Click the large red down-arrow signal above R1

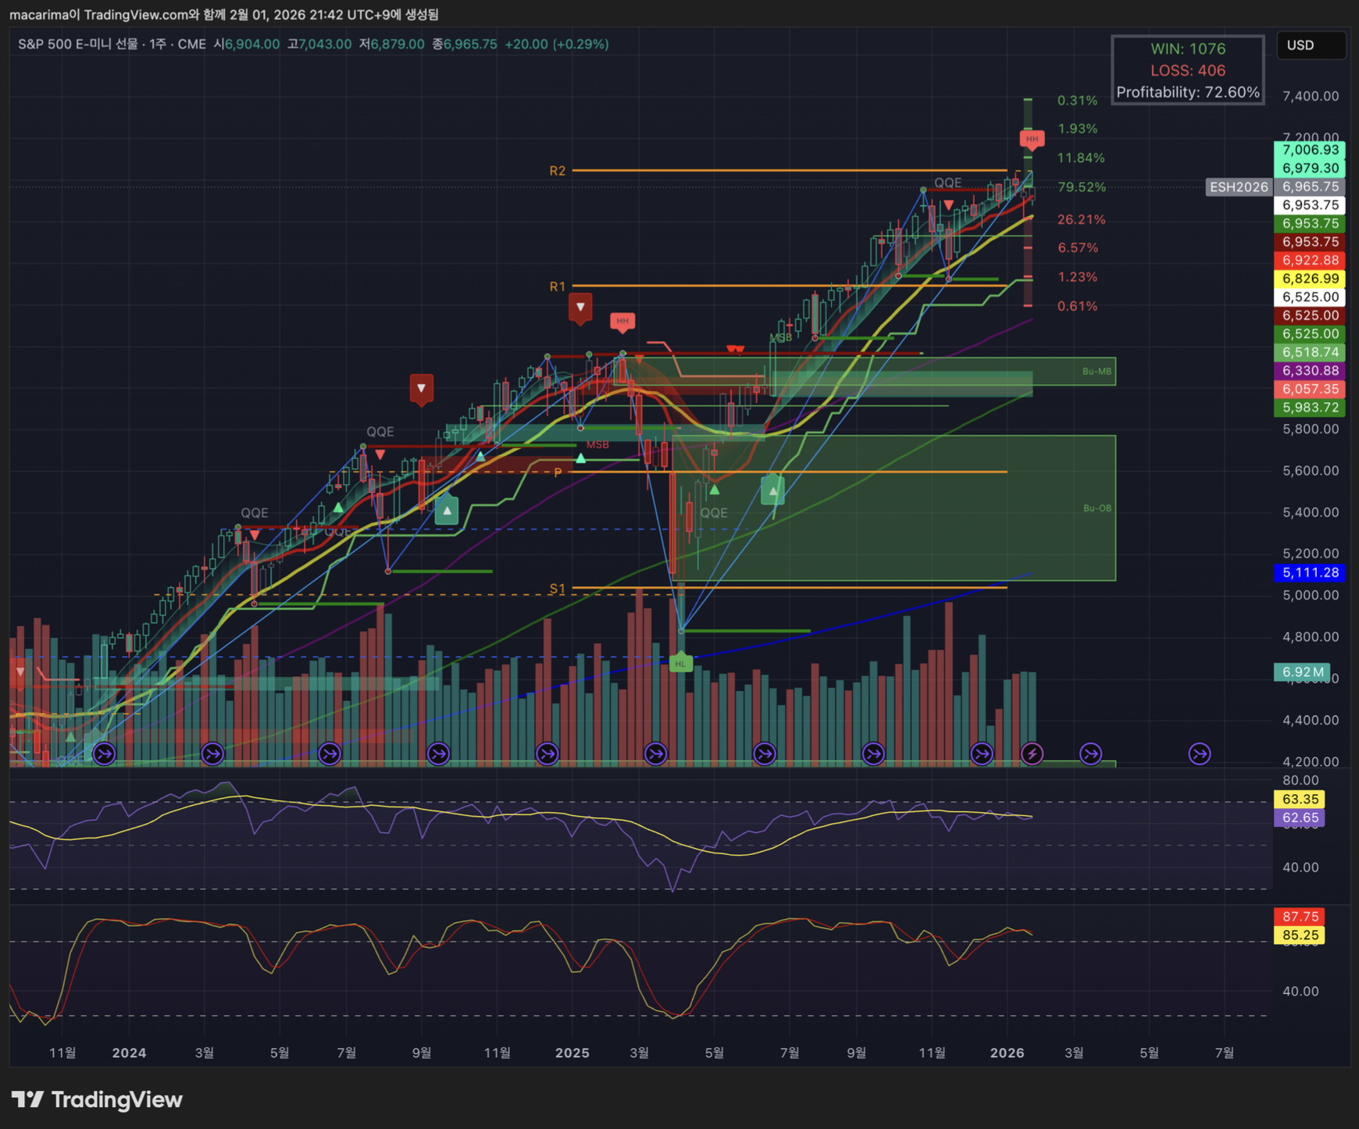point(580,307)
